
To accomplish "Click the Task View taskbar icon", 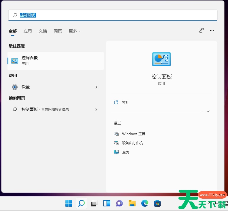I will [94, 204].
